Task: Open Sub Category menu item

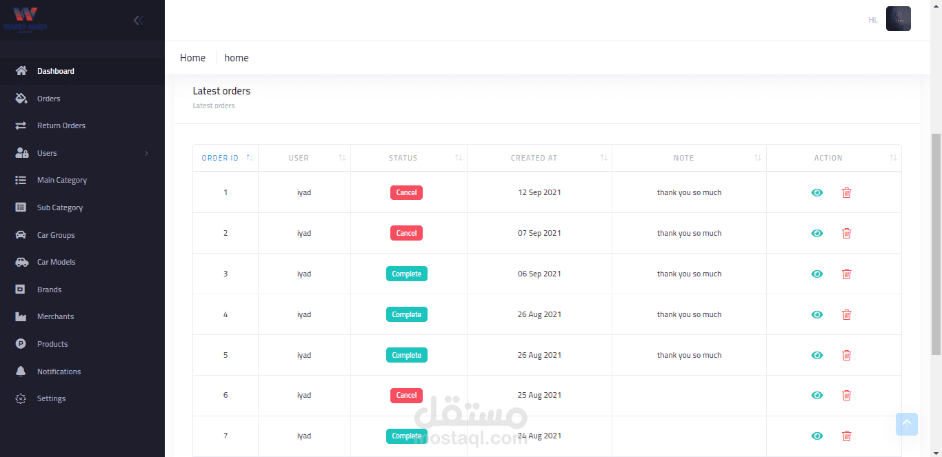Action: [x=82, y=207]
